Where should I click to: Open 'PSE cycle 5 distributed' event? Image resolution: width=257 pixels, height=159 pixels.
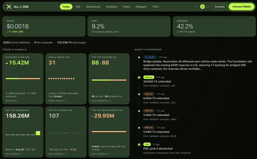pyautogui.click(x=158, y=149)
